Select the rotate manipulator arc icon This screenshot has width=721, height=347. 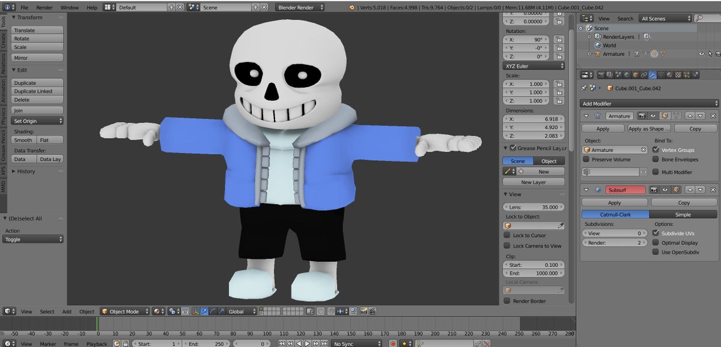coord(213,312)
